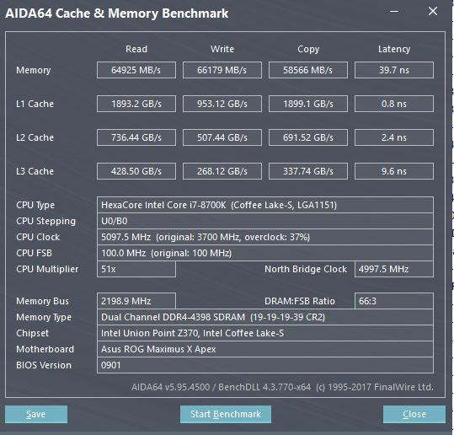
Task: Click the CPU Clock field 5097.5 MHz
Action: [265, 237]
